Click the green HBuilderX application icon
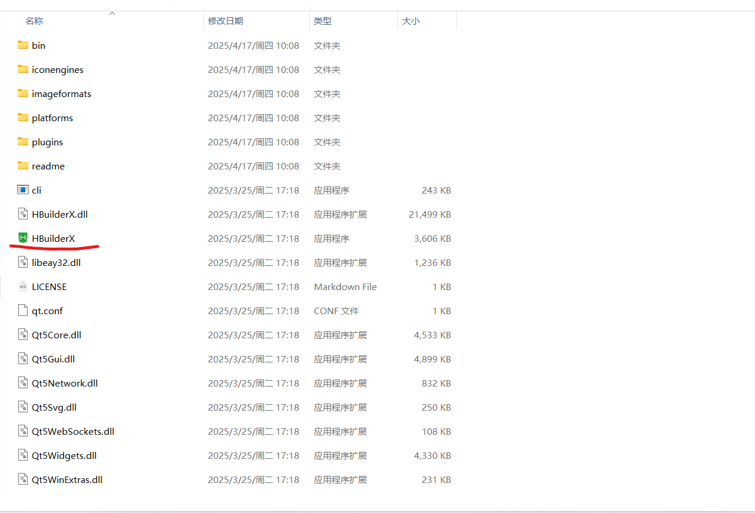755x513 pixels. point(23,238)
